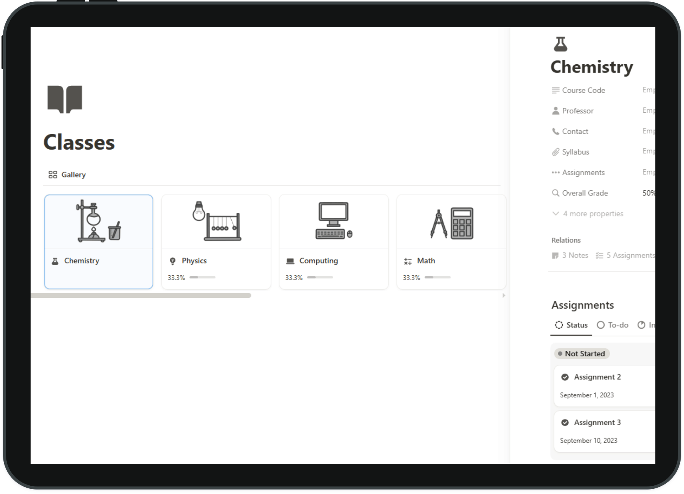The height and width of the screenshot is (494, 684).
Task: Click the gallery scroll-right arrow
Action: tap(504, 295)
